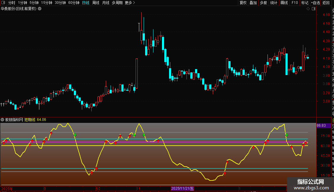This screenshot has width=334, height=192.
Task: Switch to 分时 chart period
Action: click(12, 3)
